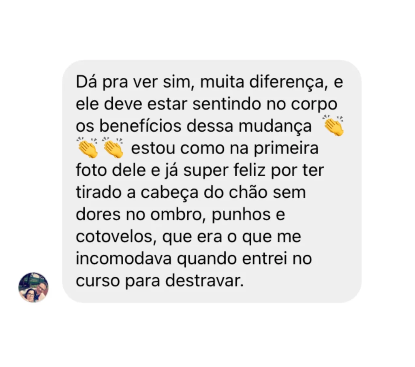Viewport: 415px width, 367px height.
Task: Click the word 'curso' in the last line
Action: tap(98, 281)
